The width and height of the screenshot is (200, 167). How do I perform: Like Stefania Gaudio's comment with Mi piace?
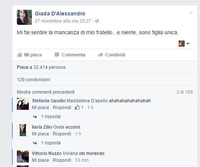[40, 108]
